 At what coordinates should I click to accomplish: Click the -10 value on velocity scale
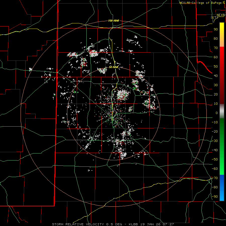[215, 122]
